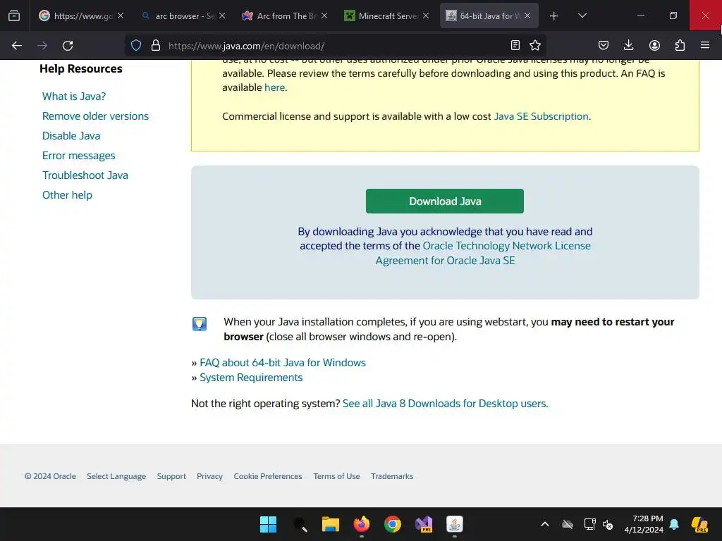
Task: See all Java 8 Downloads for Desktop users
Action: tap(446, 404)
